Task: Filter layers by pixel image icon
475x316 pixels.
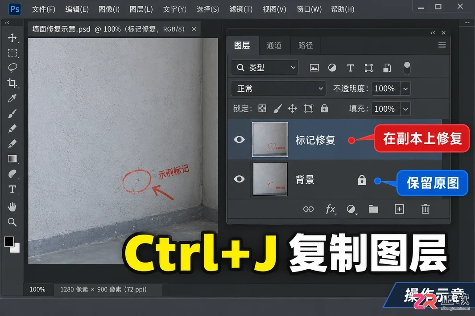Action: pos(314,68)
